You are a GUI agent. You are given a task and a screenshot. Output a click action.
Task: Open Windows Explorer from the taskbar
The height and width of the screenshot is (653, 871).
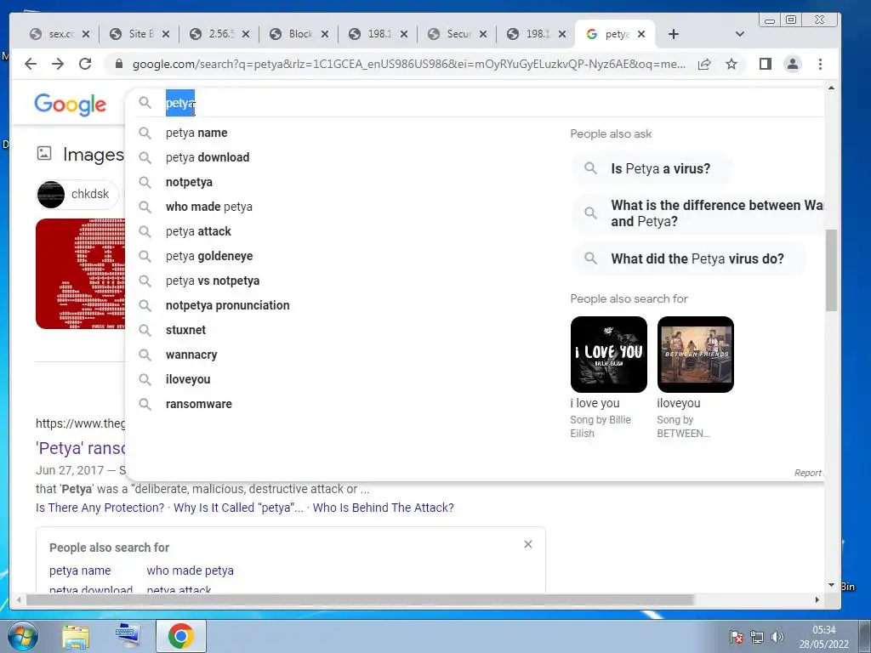tap(76, 636)
